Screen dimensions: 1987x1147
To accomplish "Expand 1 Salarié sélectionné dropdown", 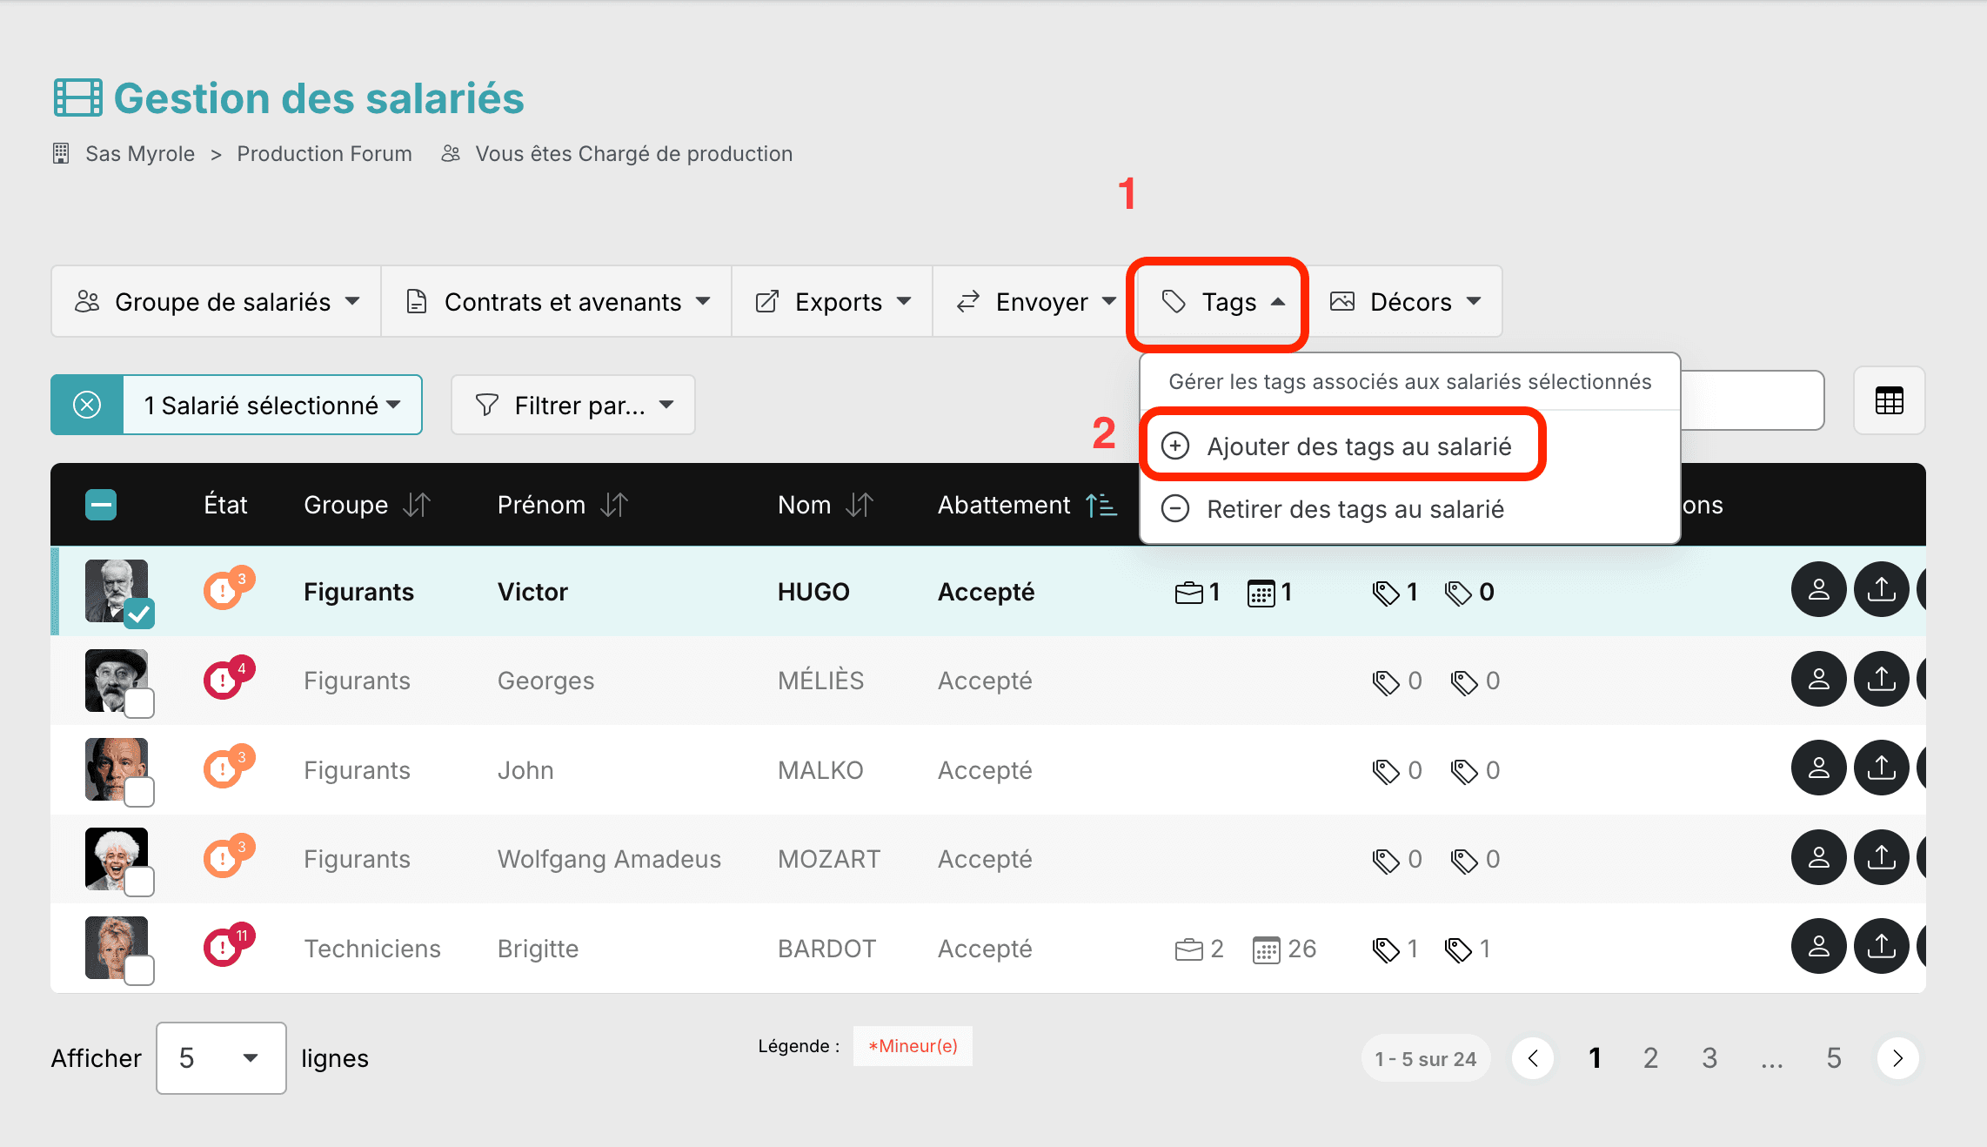I will [x=272, y=405].
